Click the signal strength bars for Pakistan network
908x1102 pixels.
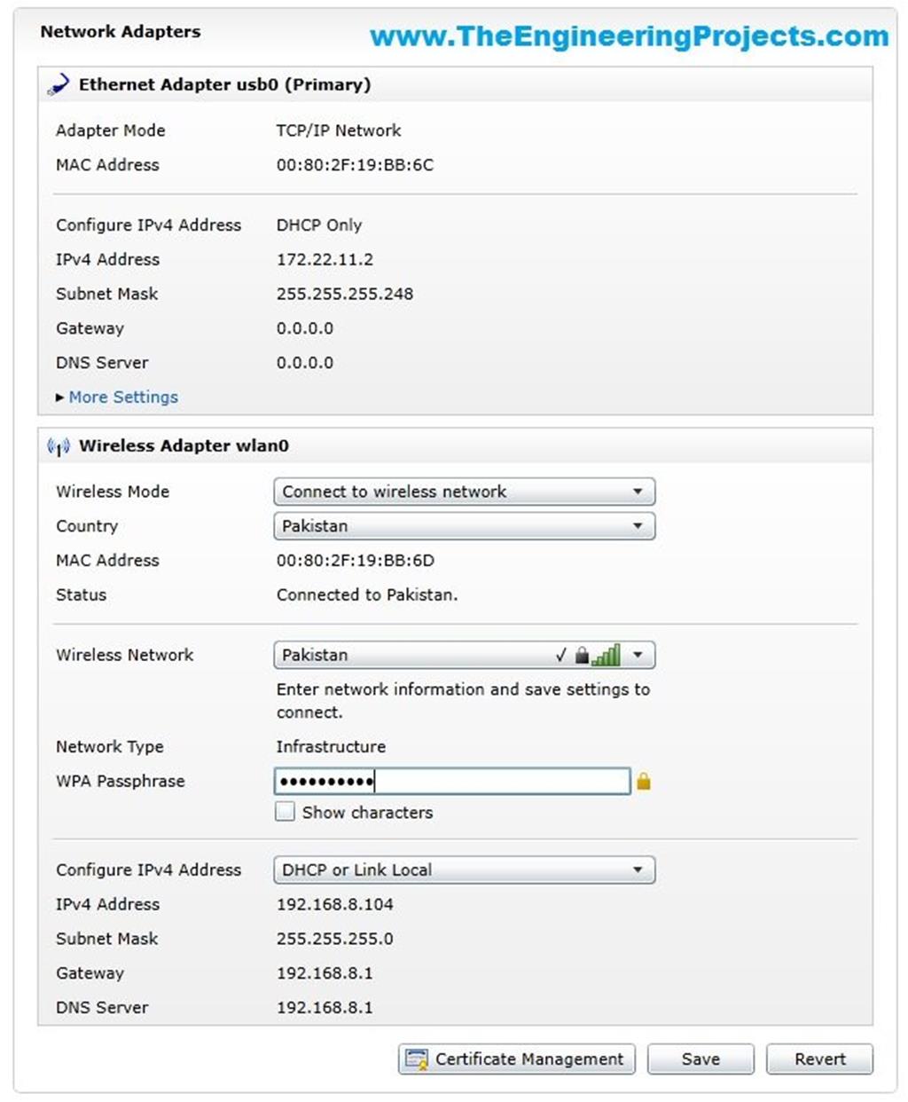tap(607, 655)
